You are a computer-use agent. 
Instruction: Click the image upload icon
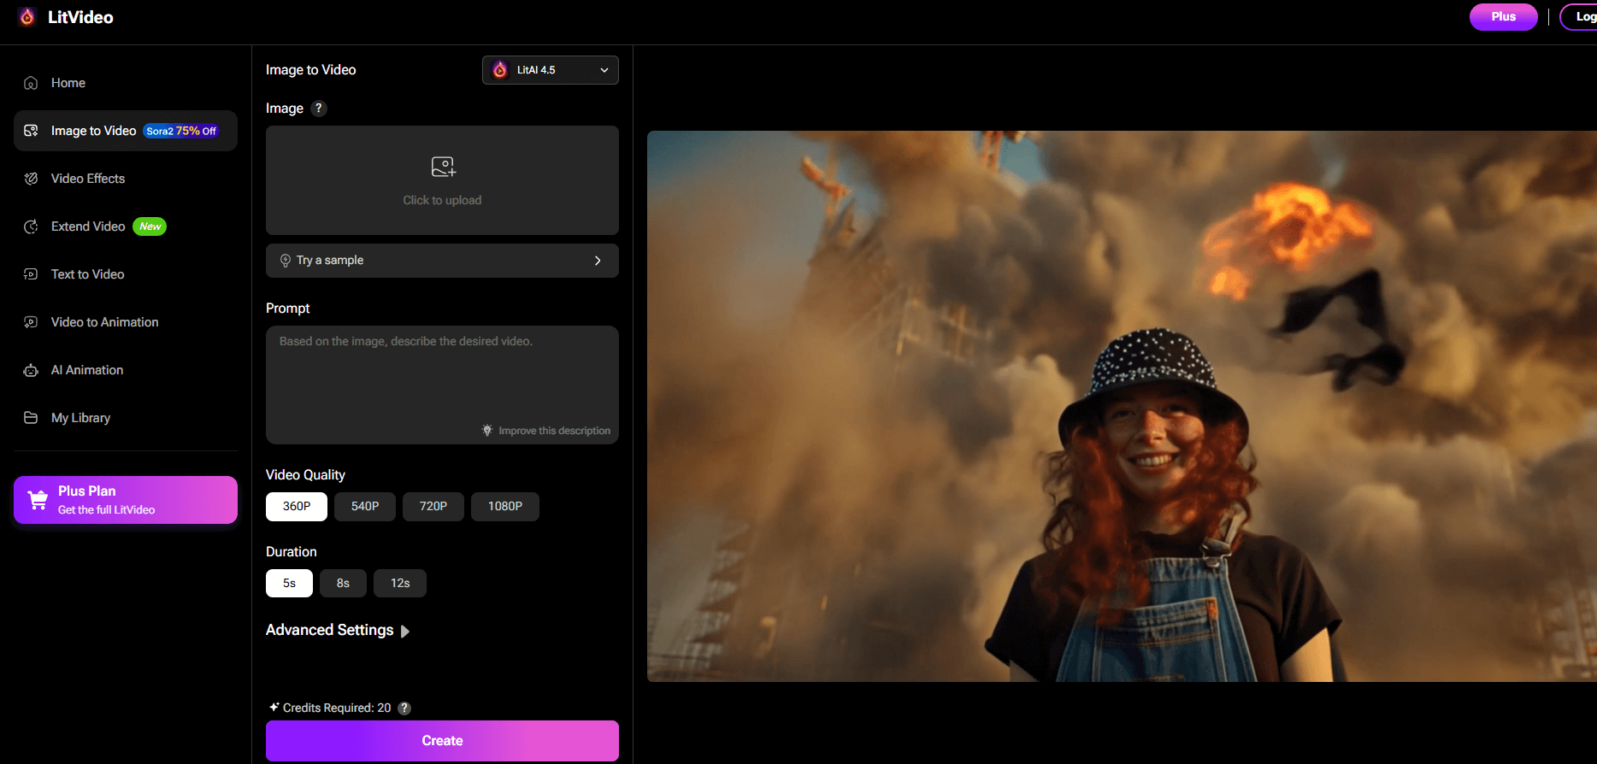[x=443, y=167]
